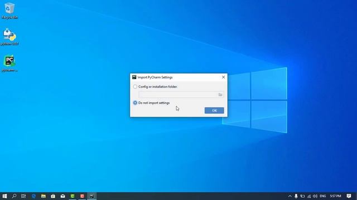
Task: Open the Action Center notifications icon
Action: tap(349, 196)
